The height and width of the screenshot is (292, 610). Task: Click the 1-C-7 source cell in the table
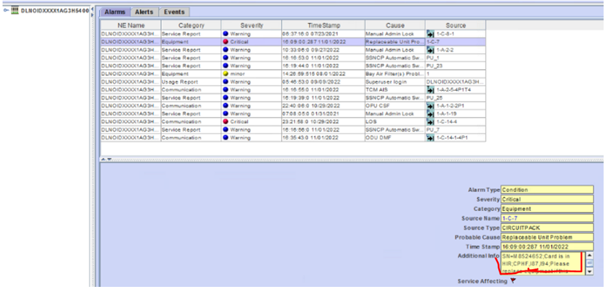455,42
